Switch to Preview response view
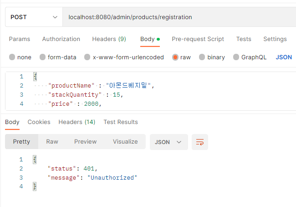296x207 pixels. [85, 142]
